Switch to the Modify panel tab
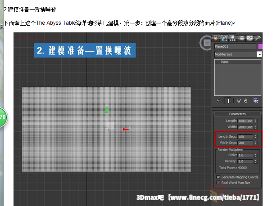 click(x=224, y=38)
